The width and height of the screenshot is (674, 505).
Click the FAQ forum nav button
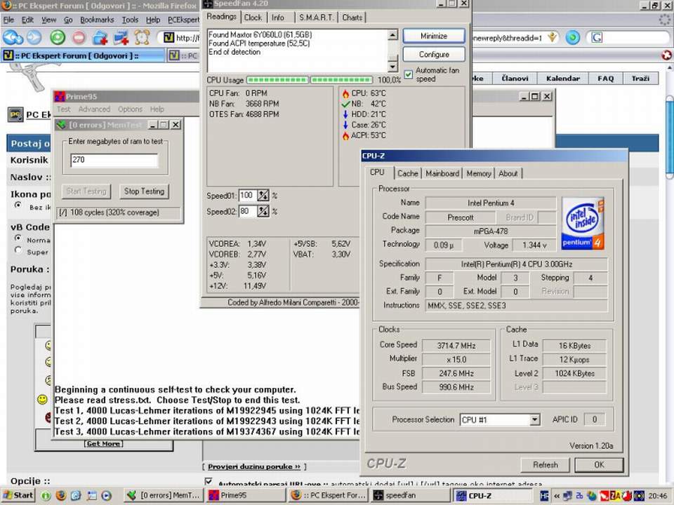click(x=605, y=79)
